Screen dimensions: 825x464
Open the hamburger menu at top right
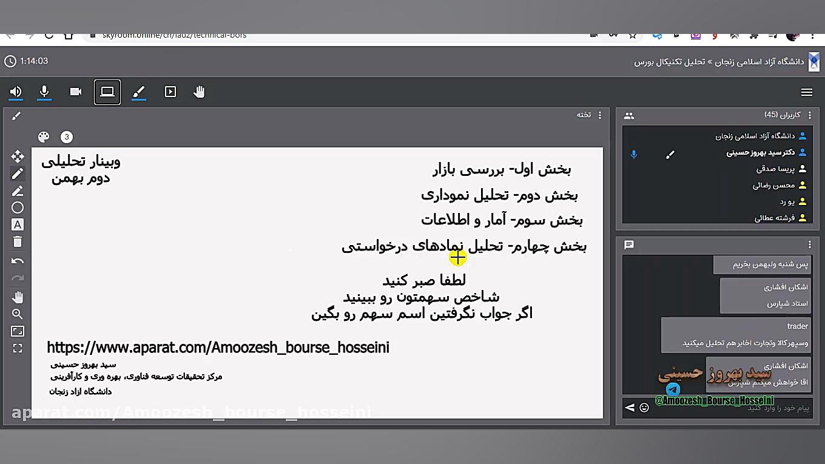tap(807, 92)
